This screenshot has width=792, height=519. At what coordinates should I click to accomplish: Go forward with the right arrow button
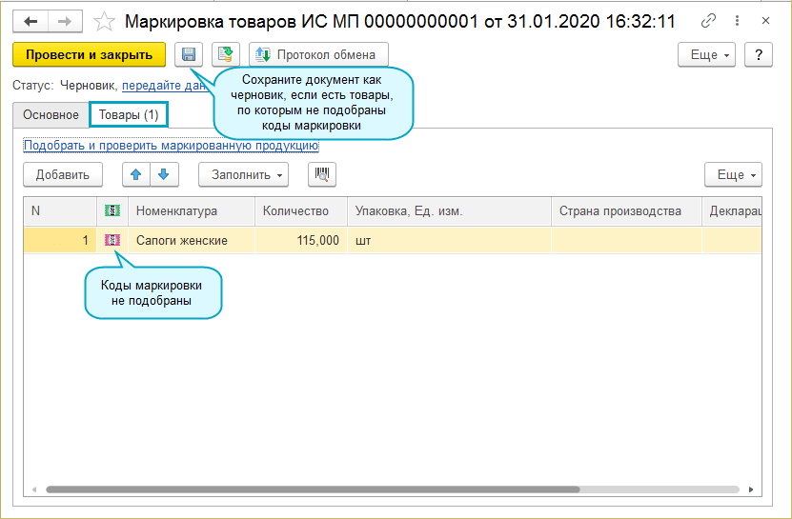point(65,22)
